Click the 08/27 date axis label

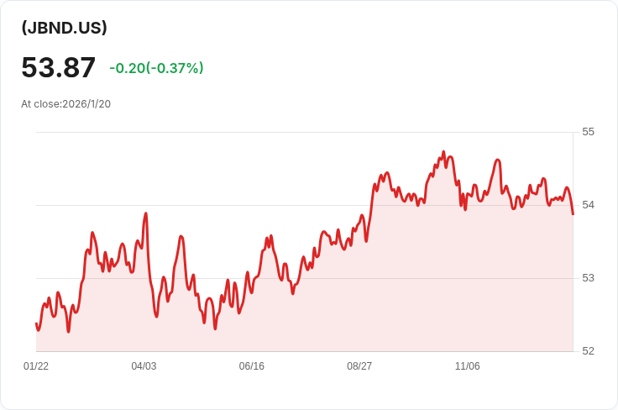(x=359, y=366)
